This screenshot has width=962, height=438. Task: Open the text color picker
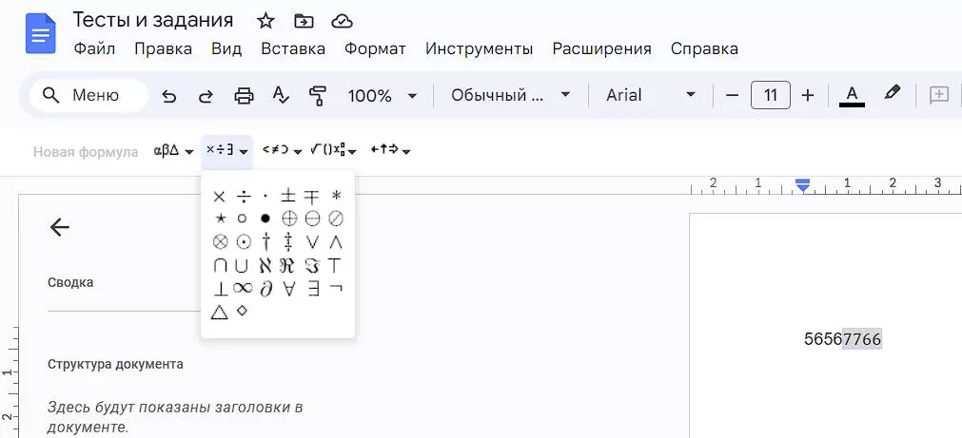[852, 96]
